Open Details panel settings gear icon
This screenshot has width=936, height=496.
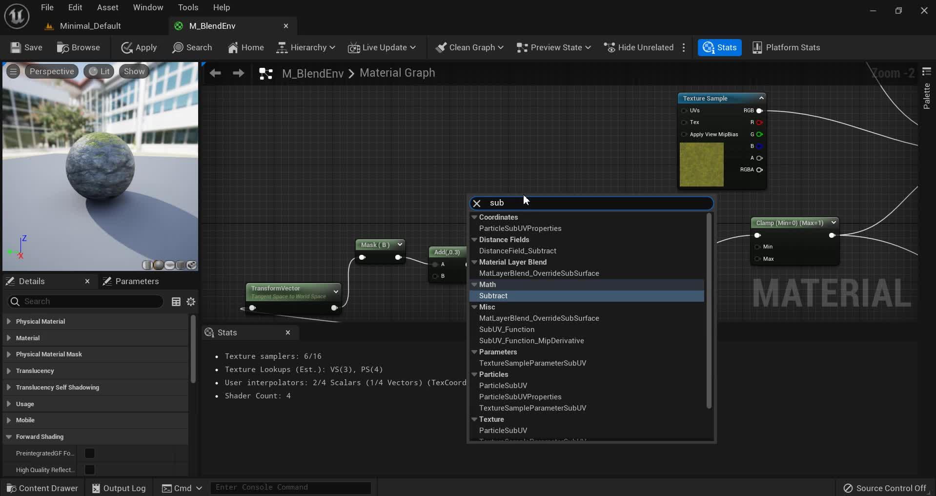[x=191, y=302]
